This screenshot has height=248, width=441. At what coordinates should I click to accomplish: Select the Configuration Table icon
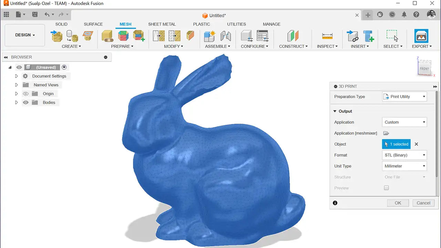(x=263, y=35)
